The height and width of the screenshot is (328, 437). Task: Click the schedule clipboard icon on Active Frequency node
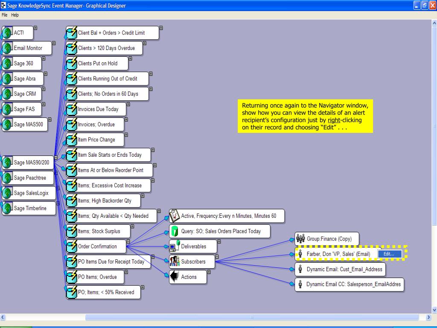point(175,216)
